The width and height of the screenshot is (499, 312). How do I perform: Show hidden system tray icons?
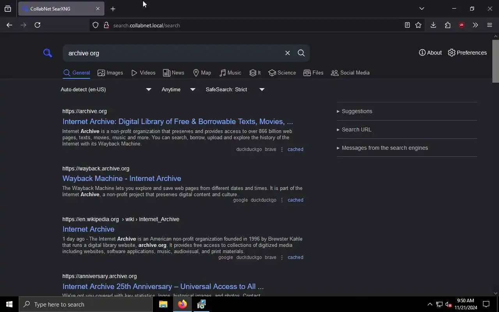[x=430, y=304]
